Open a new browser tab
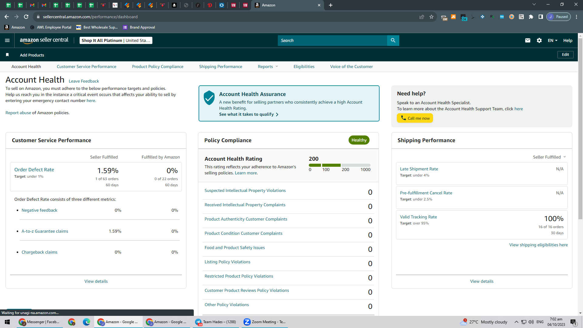Screen dimensions: 583x328 (331, 5)
